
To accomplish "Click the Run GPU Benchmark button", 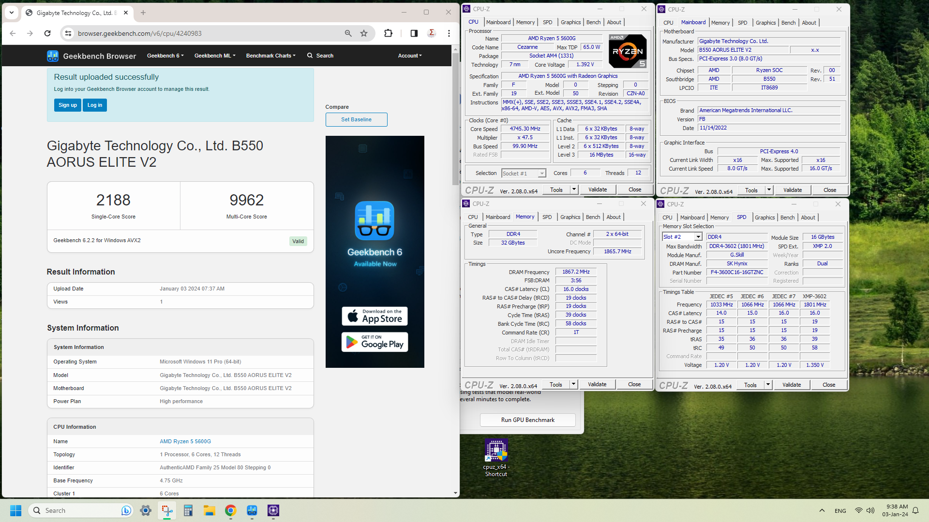I will pyautogui.click(x=528, y=420).
